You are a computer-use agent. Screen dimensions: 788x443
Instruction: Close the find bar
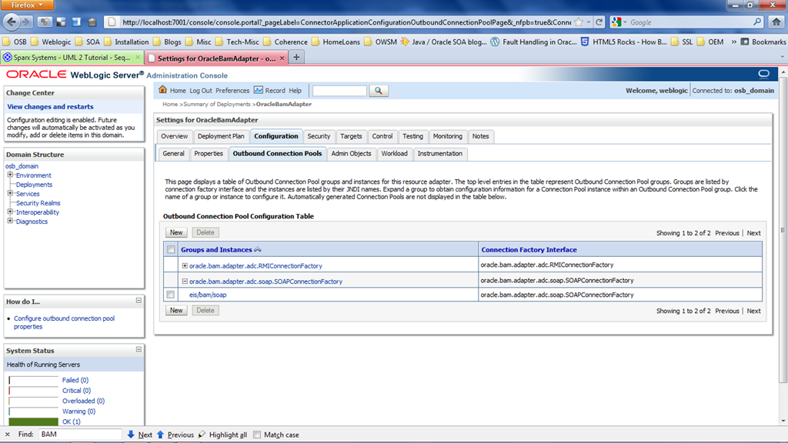[7, 435]
